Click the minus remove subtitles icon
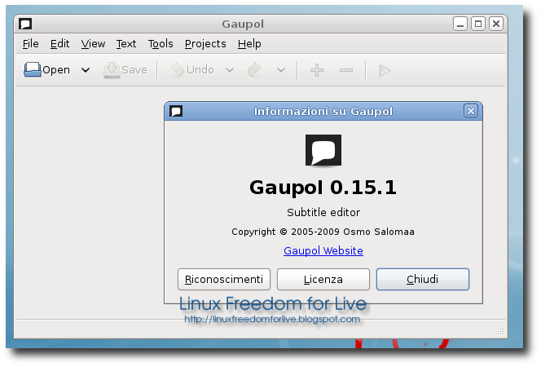 tap(346, 70)
